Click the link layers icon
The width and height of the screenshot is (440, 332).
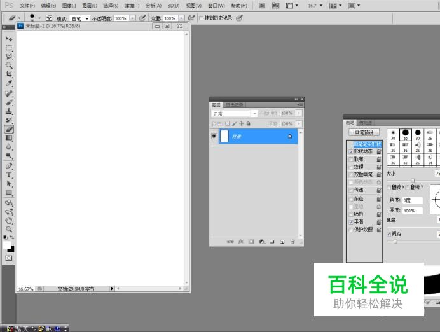point(230,242)
